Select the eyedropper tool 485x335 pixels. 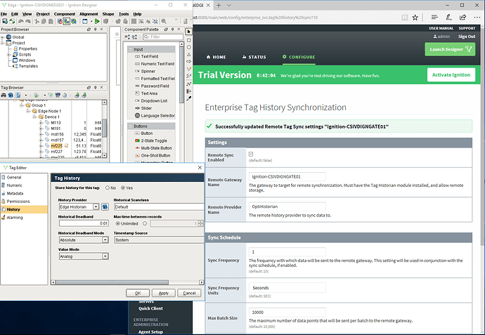[x=188, y=98]
